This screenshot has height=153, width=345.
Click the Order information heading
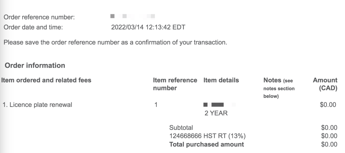(x=35, y=66)
